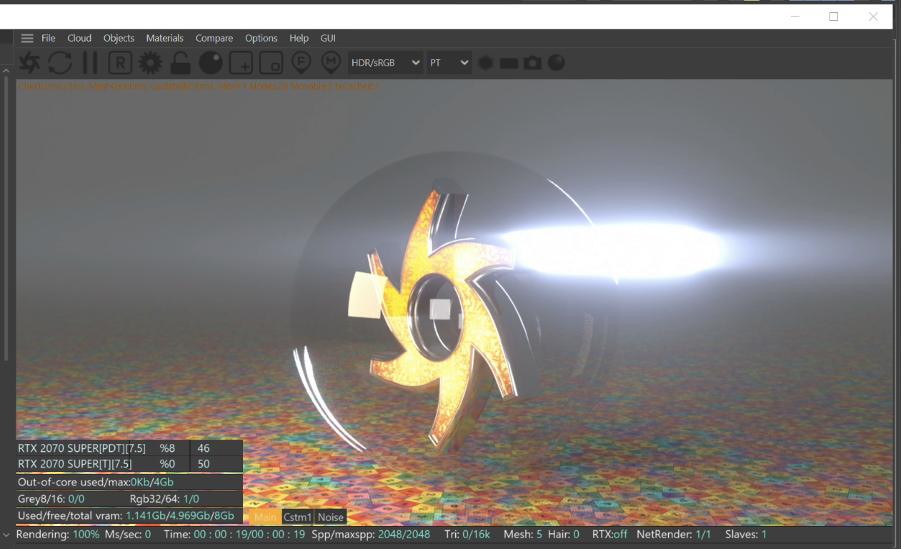Click the Rendering 100% status text
This screenshot has width=901, height=549.
(57, 534)
